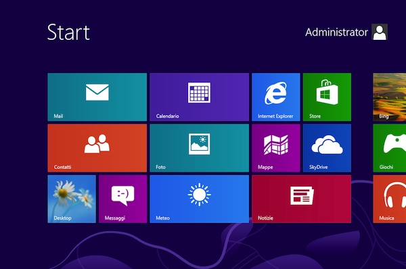Launch Internet Explorer tile
The height and width of the screenshot is (269, 406).
click(276, 97)
